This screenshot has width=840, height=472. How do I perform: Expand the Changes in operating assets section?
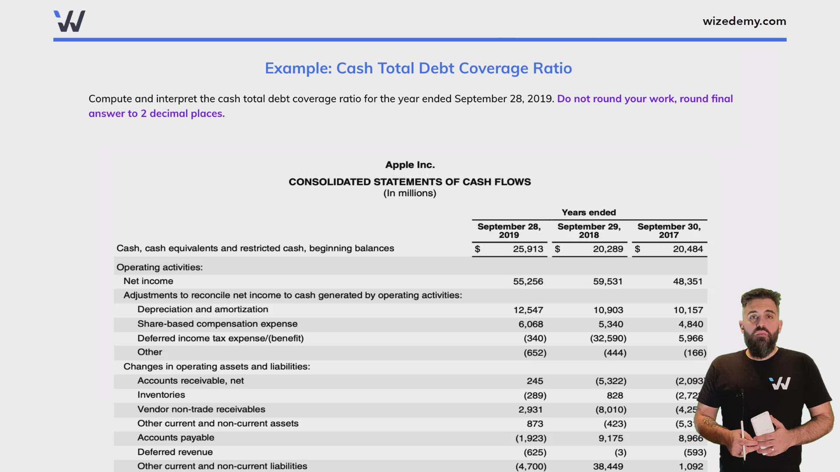pyautogui.click(x=217, y=367)
